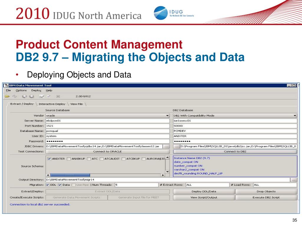
Task: Open the Deploy menu
Action: [x=36, y=90]
